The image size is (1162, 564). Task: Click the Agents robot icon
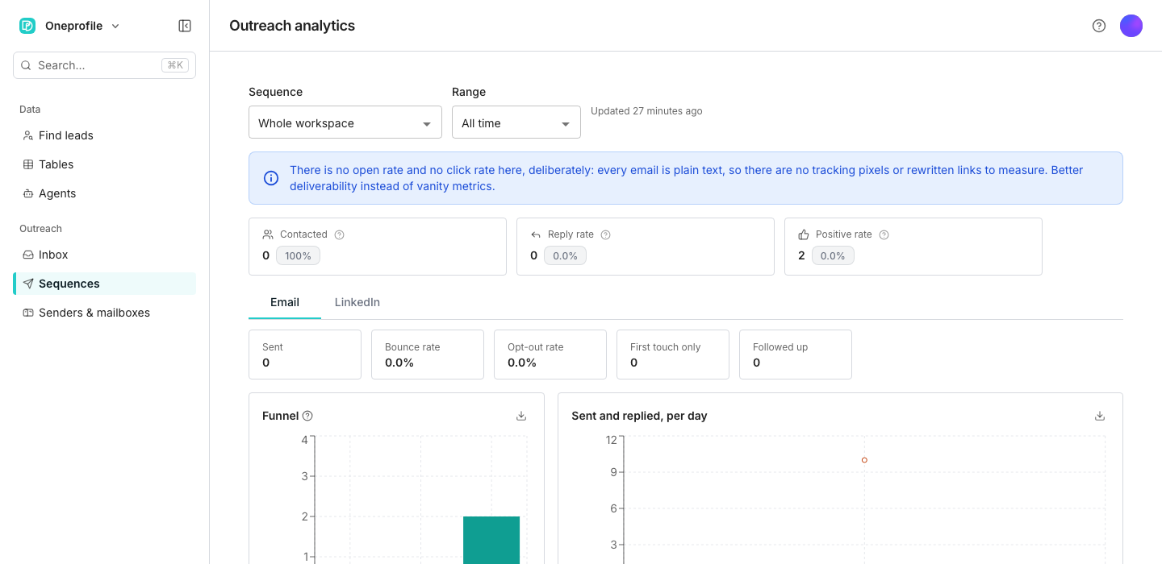tap(28, 193)
